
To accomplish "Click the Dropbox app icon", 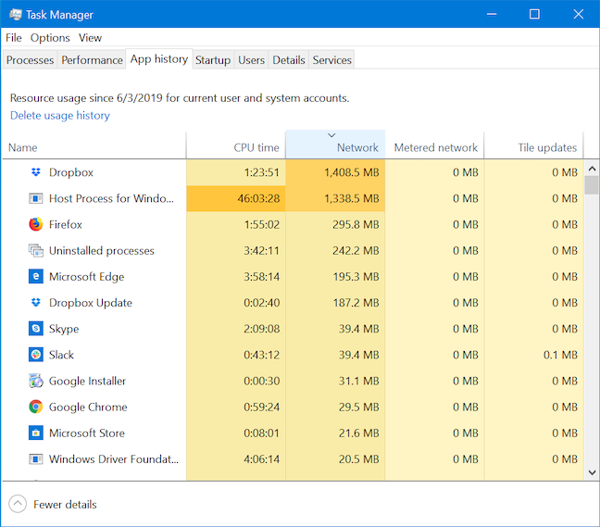I will (35, 172).
